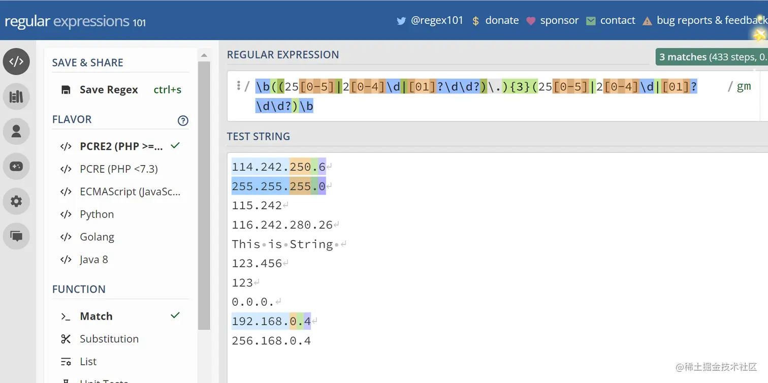Click the Save Regex button
The height and width of the screenshot is (383, 768).
(108, 90)
